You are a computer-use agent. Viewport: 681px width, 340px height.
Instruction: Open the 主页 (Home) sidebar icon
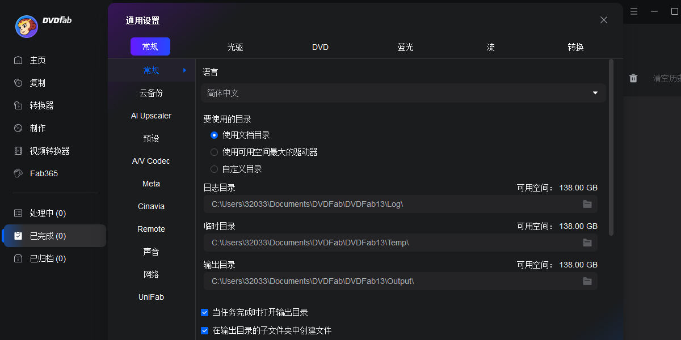pyautogui.click(x=17, y=60)
